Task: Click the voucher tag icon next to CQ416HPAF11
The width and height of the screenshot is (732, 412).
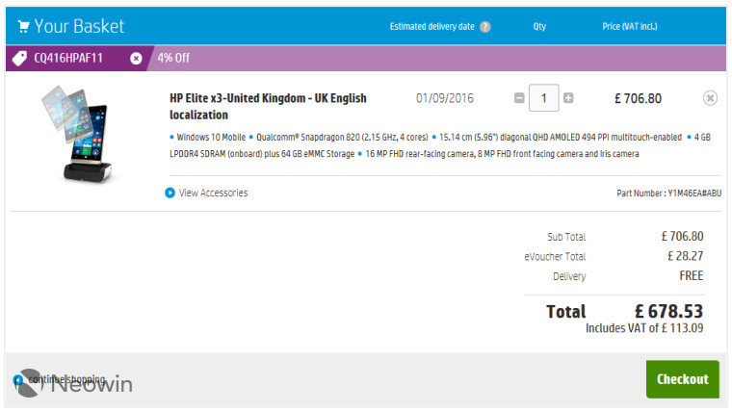Action: point(19,59)
